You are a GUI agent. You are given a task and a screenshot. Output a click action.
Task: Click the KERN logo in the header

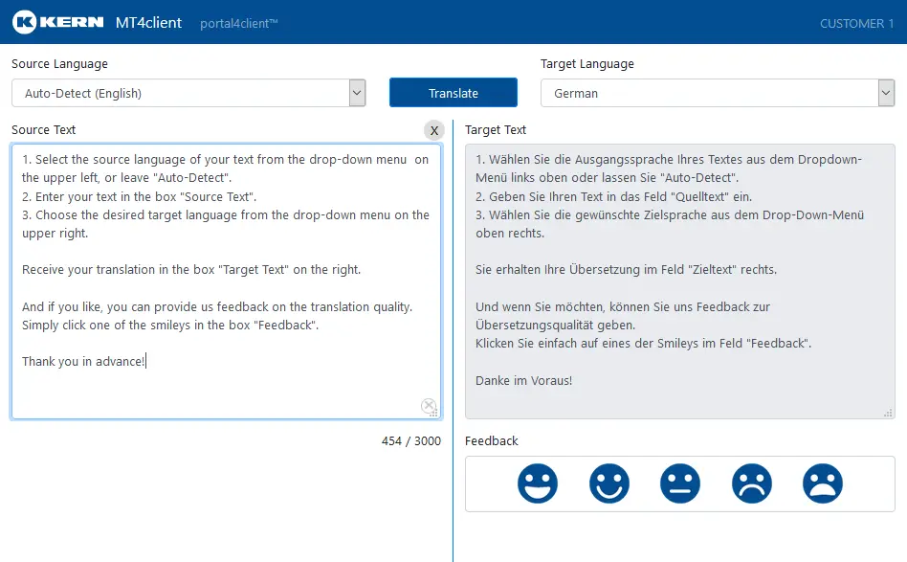point(59,21)
